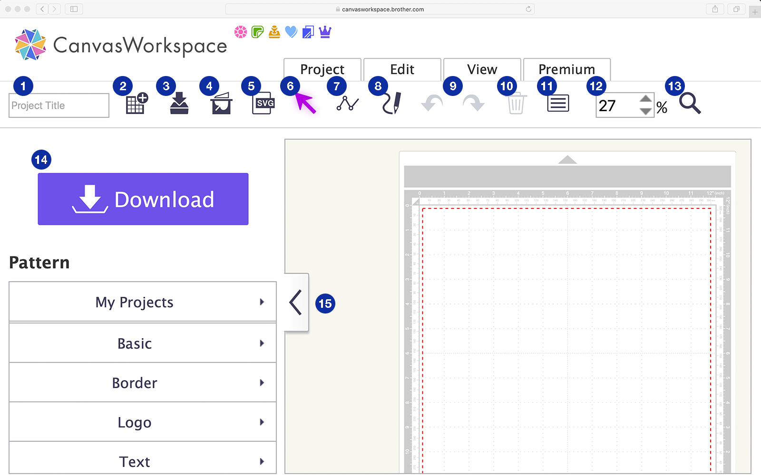Viewport: 761px width, 475px height.
Task: Click the blue heart favorites icon
Action: point(291,32)
